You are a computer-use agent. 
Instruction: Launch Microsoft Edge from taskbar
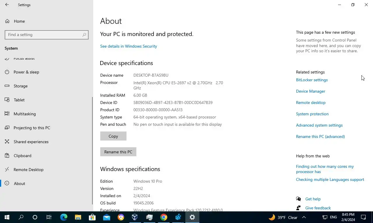click(64, 217)
